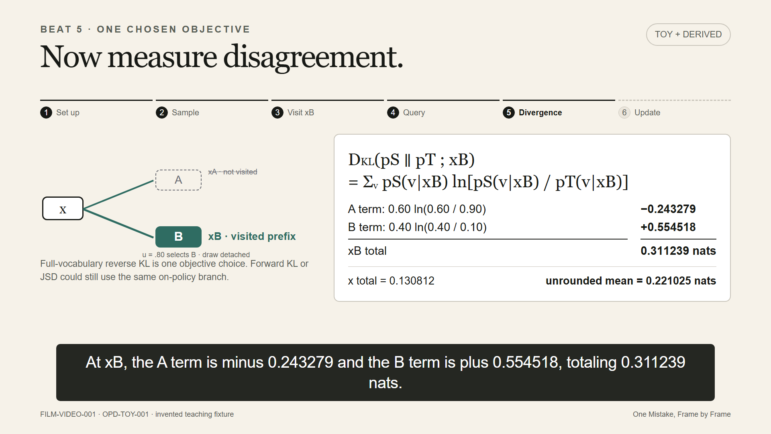Click the 'xB total' row label
The height and width of the screenshot is (434, 771).
pyautogui.click(x=367, y=251)
